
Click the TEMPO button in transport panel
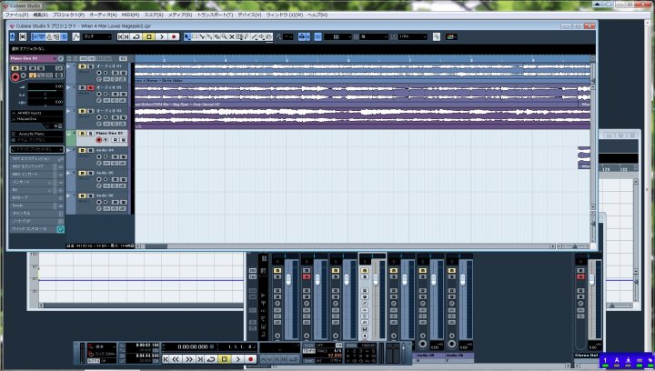tap(308, 351)
